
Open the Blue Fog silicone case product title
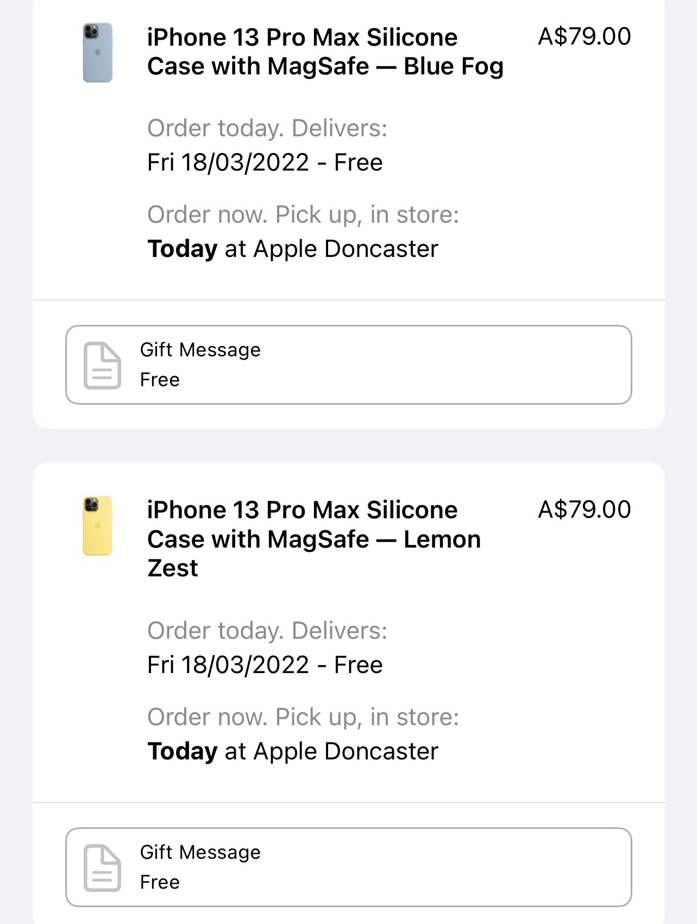(325, 52)
